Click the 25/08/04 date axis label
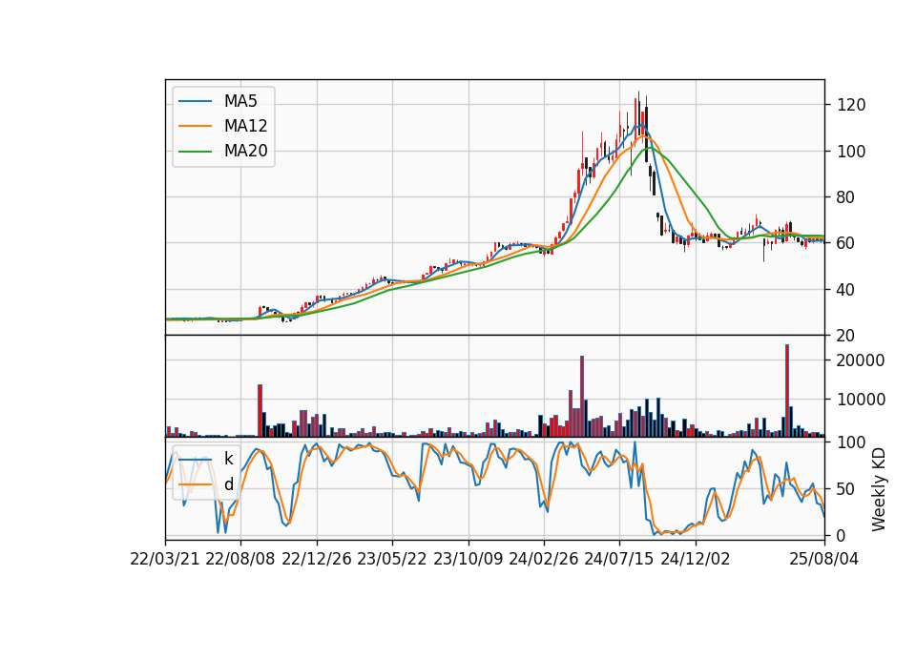This screenshot has height=658, width=916. click(824, 559)
